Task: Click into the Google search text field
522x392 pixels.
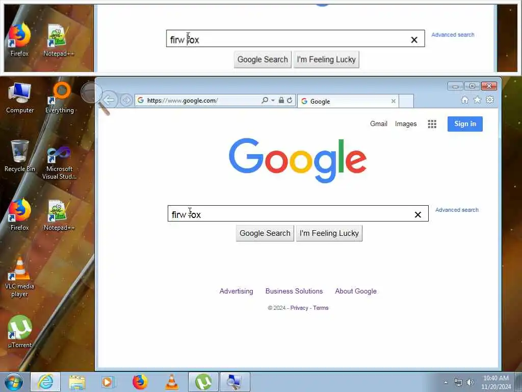Action: click(x=298, y=213)
